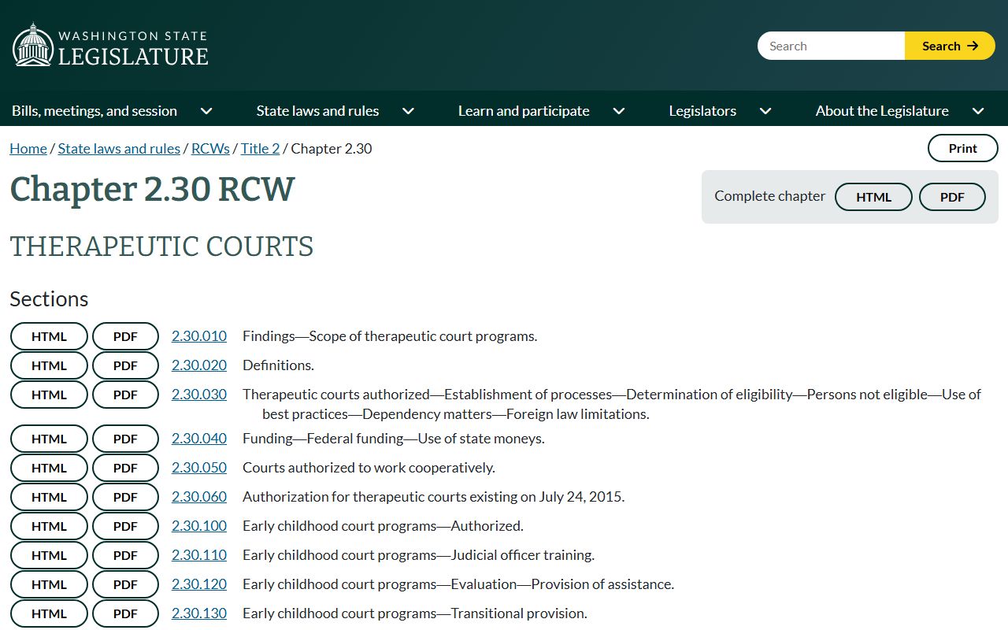Open complete chapter as PDF
1008x630 pixels.
pos(952,197)
